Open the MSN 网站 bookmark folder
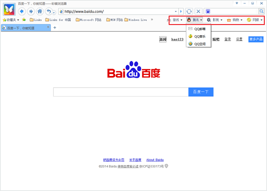This screenshot has width=267, height=191. click(115, 20)
